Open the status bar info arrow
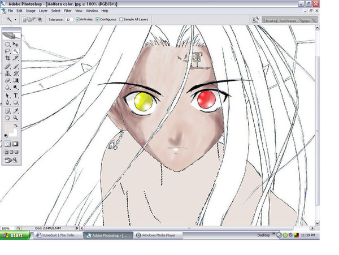This screenshot has height=255, width=339. [77, 228]
